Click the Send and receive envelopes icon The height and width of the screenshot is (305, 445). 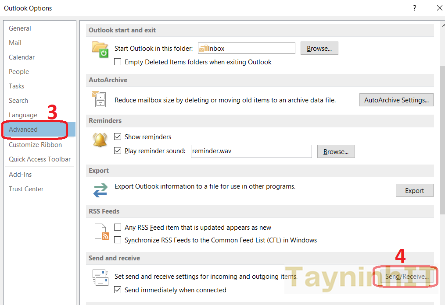tap(100, 278)
